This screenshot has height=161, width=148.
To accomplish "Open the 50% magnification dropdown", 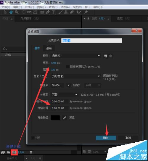I will tap(99, 152).
